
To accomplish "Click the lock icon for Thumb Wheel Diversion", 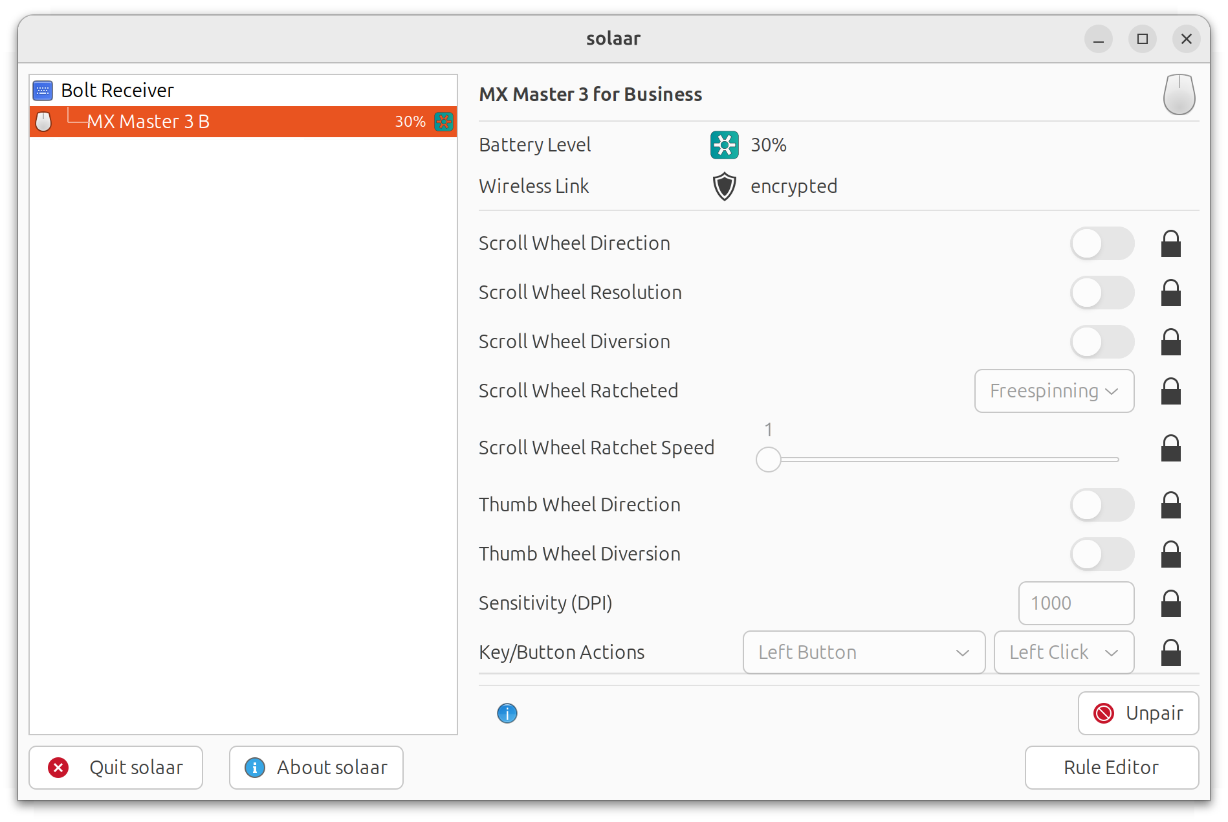I will point(1170,555).
